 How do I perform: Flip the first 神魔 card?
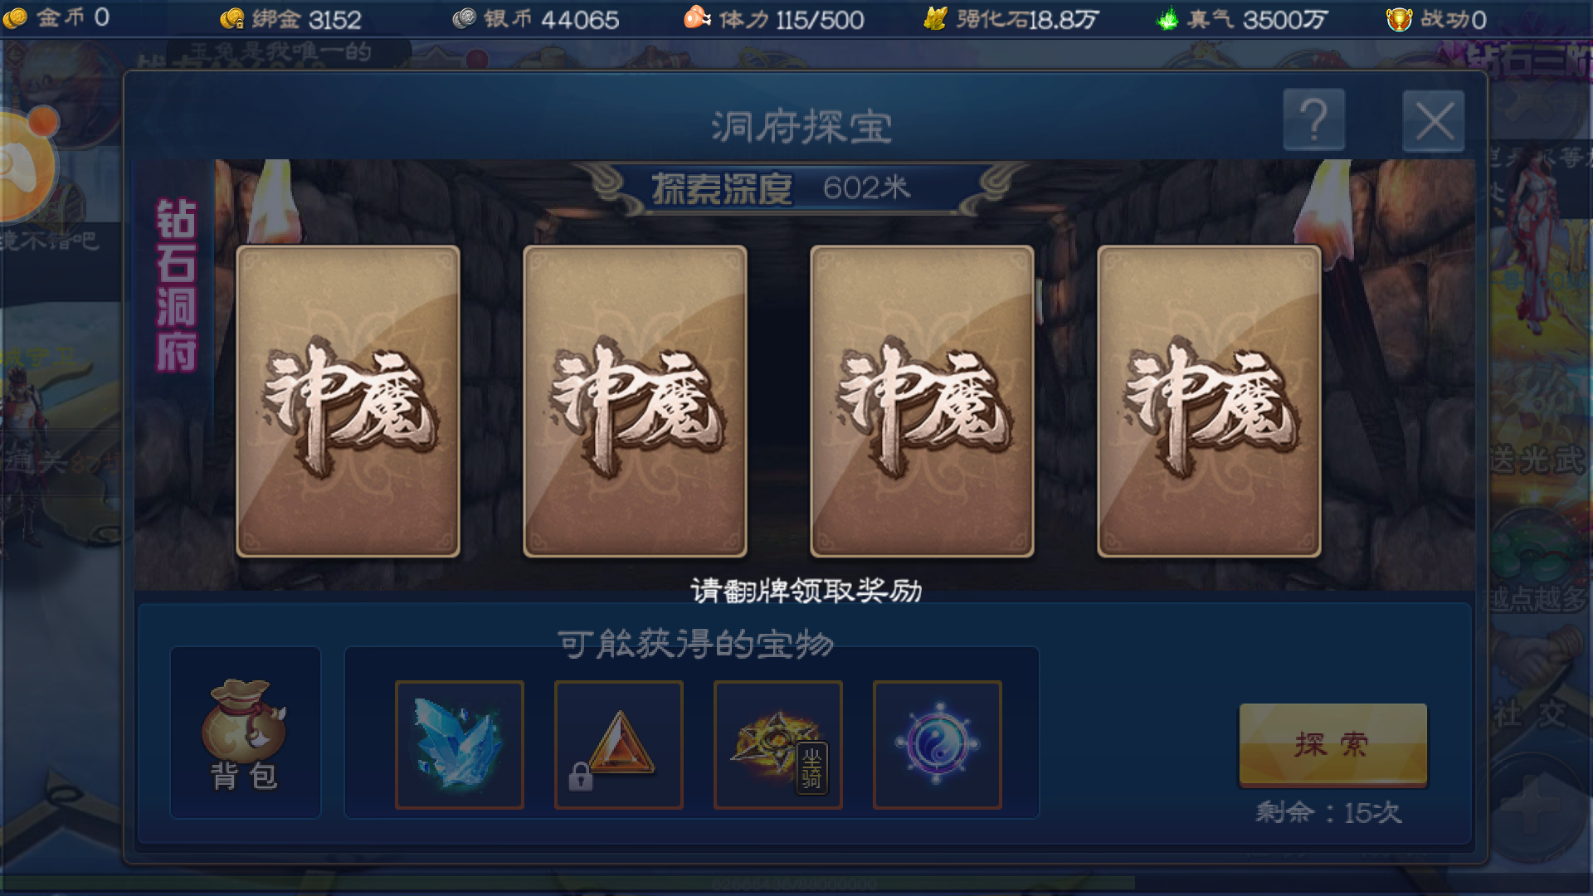(x=348, y=401)
